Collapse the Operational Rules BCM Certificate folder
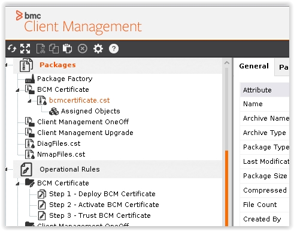The image size is (294, 231). point(18,184)
